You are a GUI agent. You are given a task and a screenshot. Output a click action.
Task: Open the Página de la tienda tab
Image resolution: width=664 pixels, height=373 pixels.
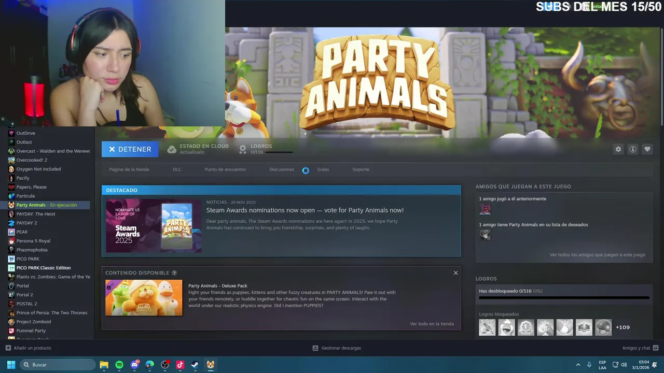(129, 169)
